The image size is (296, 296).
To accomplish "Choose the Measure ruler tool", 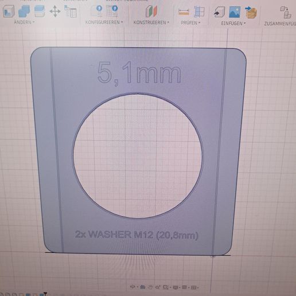I will (184, 12).
